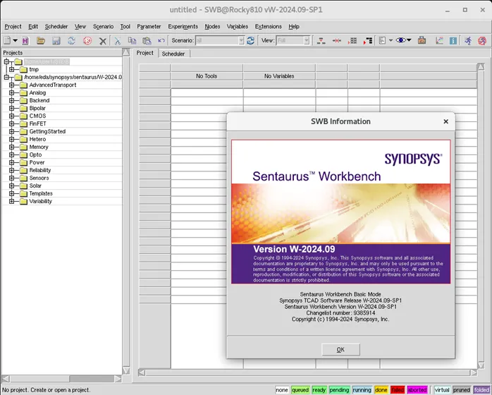This screenshot has height=395, width=492.
Task: Click the blue info icon in toolbar
Action: pos(453,40)
